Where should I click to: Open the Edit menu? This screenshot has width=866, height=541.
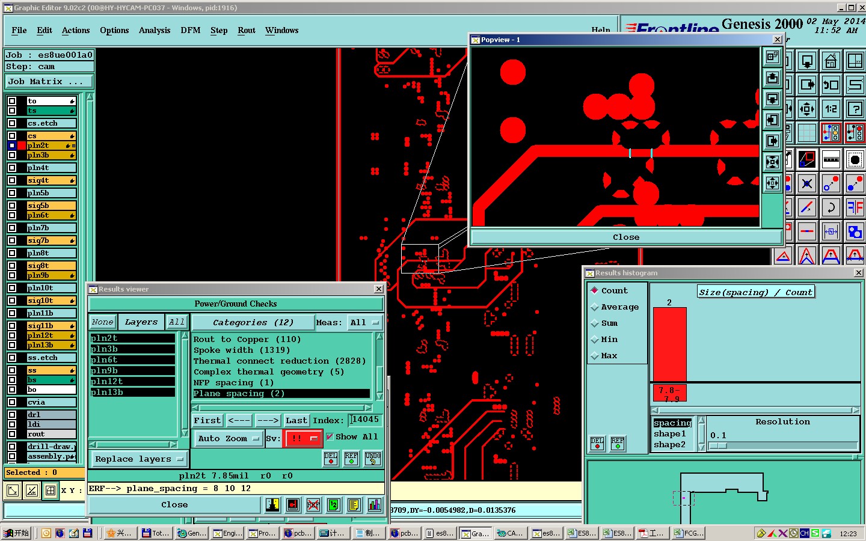[x=45, y=30]
